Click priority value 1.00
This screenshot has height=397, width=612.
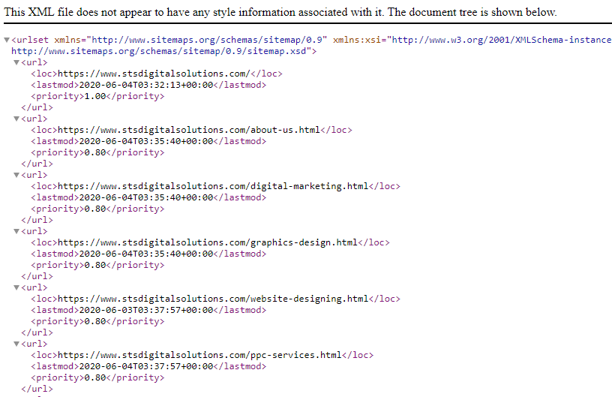(94, 96)
